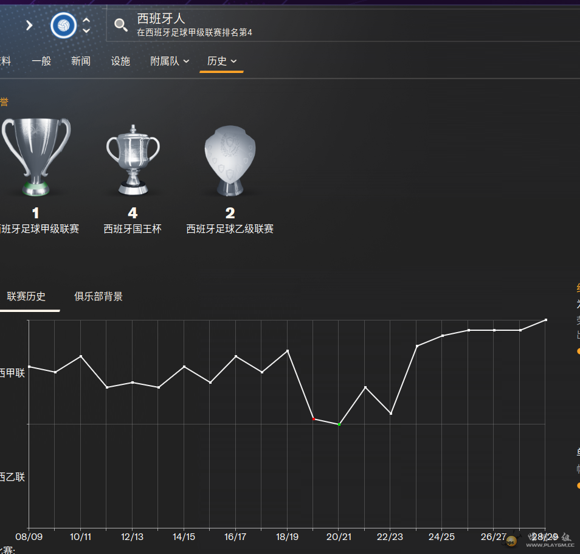This screenshot has height=554, width=580.
Task: Click the green marker at season 20/21
Action: [339, 424]
